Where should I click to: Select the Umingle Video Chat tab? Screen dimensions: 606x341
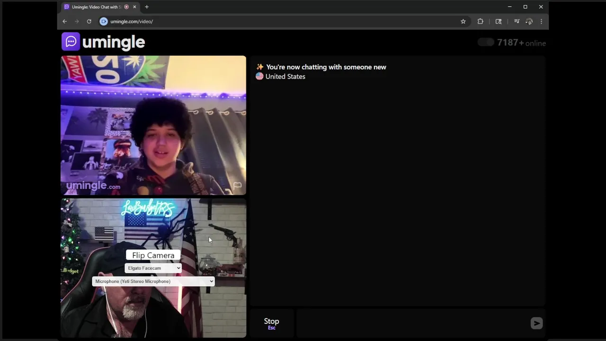100,7
